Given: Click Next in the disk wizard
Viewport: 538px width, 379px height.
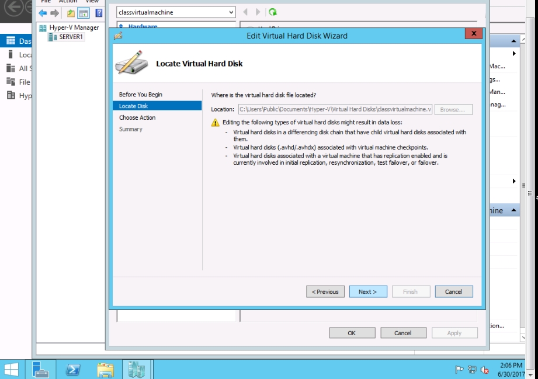Looking at the screenshot, I should click(x=368, y=291).
